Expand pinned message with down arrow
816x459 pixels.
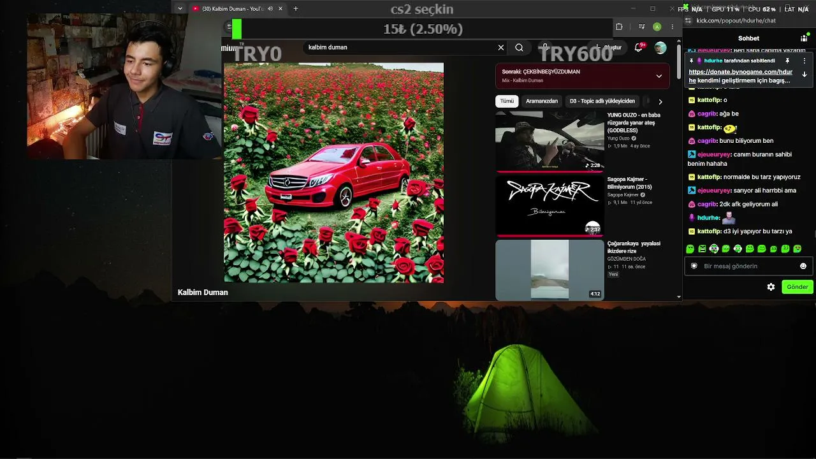(x=805, y=75)
